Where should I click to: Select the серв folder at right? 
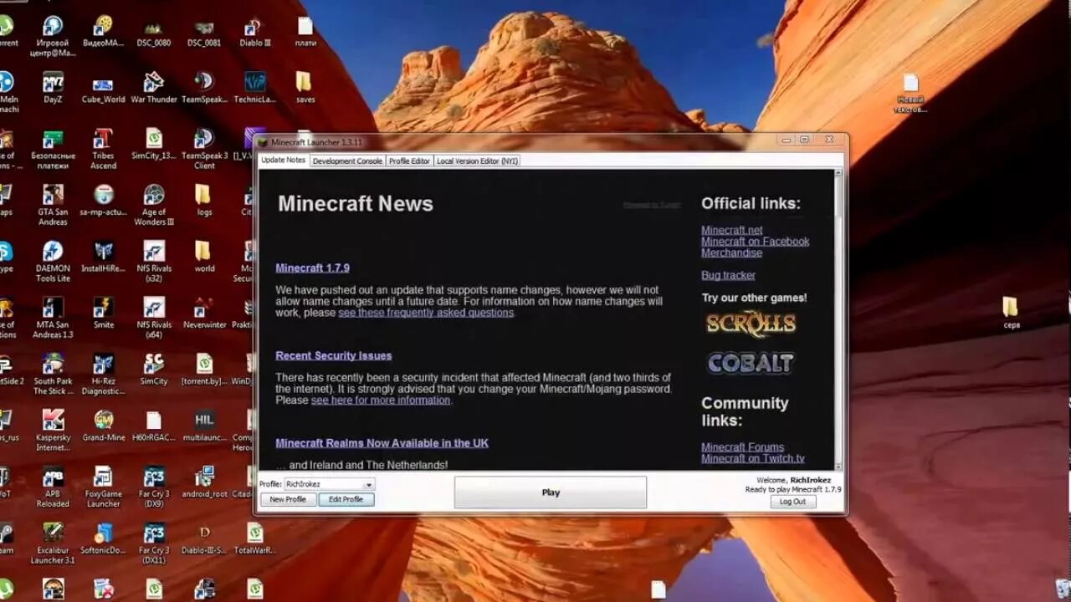tap(1011, 313)
